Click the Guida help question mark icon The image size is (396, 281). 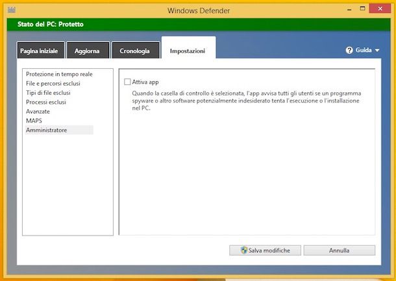point(349,50)
